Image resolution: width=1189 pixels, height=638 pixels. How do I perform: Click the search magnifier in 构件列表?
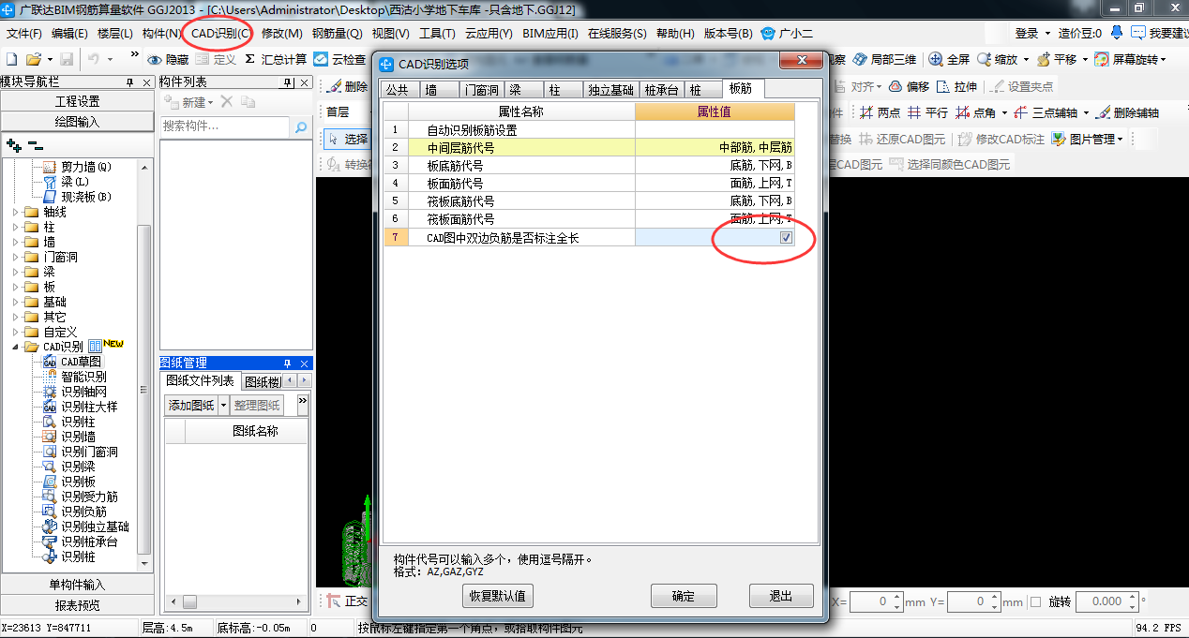click(301, 126)
